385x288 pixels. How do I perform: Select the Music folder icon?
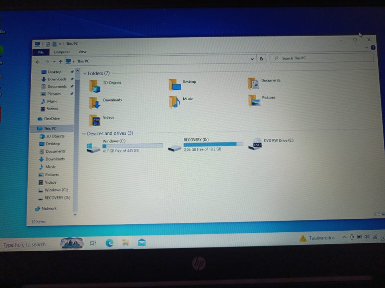point(174,102)
